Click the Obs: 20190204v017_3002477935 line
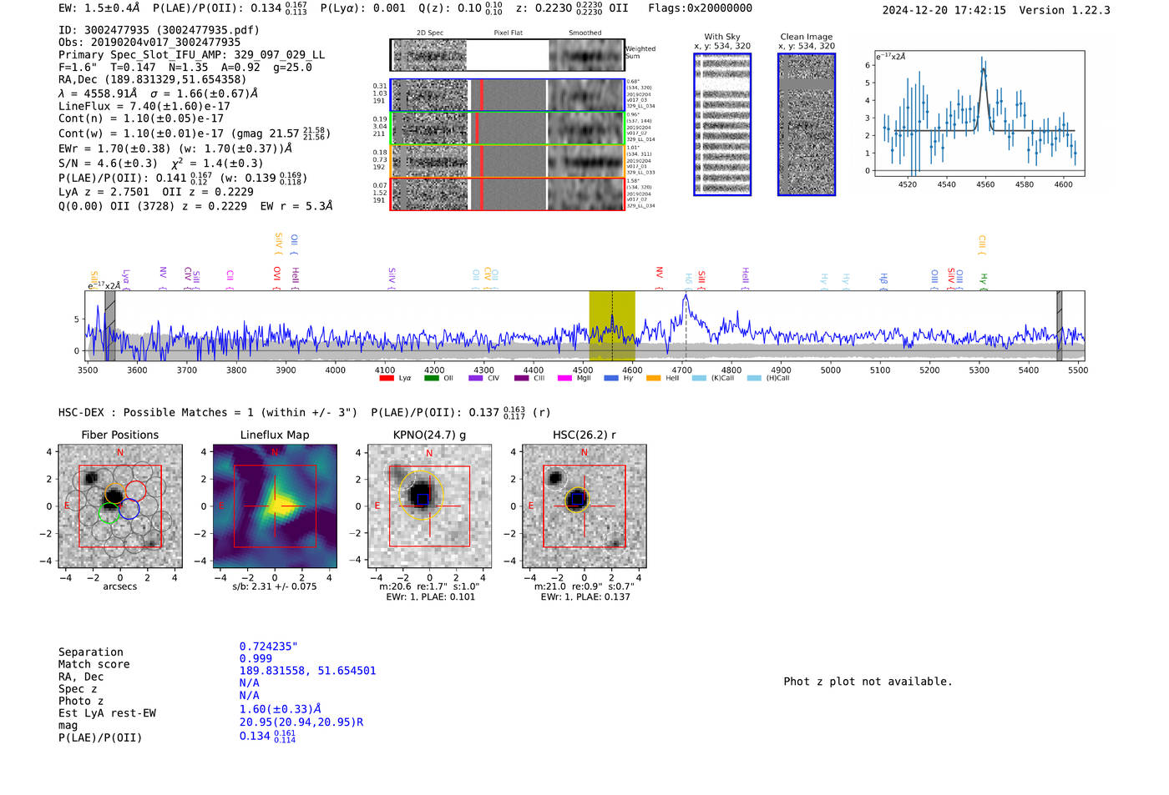 149,43
